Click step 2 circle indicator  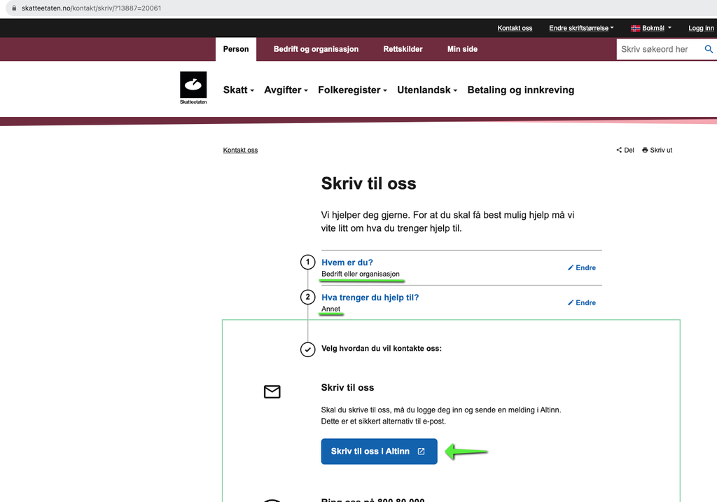pos(307,298)
